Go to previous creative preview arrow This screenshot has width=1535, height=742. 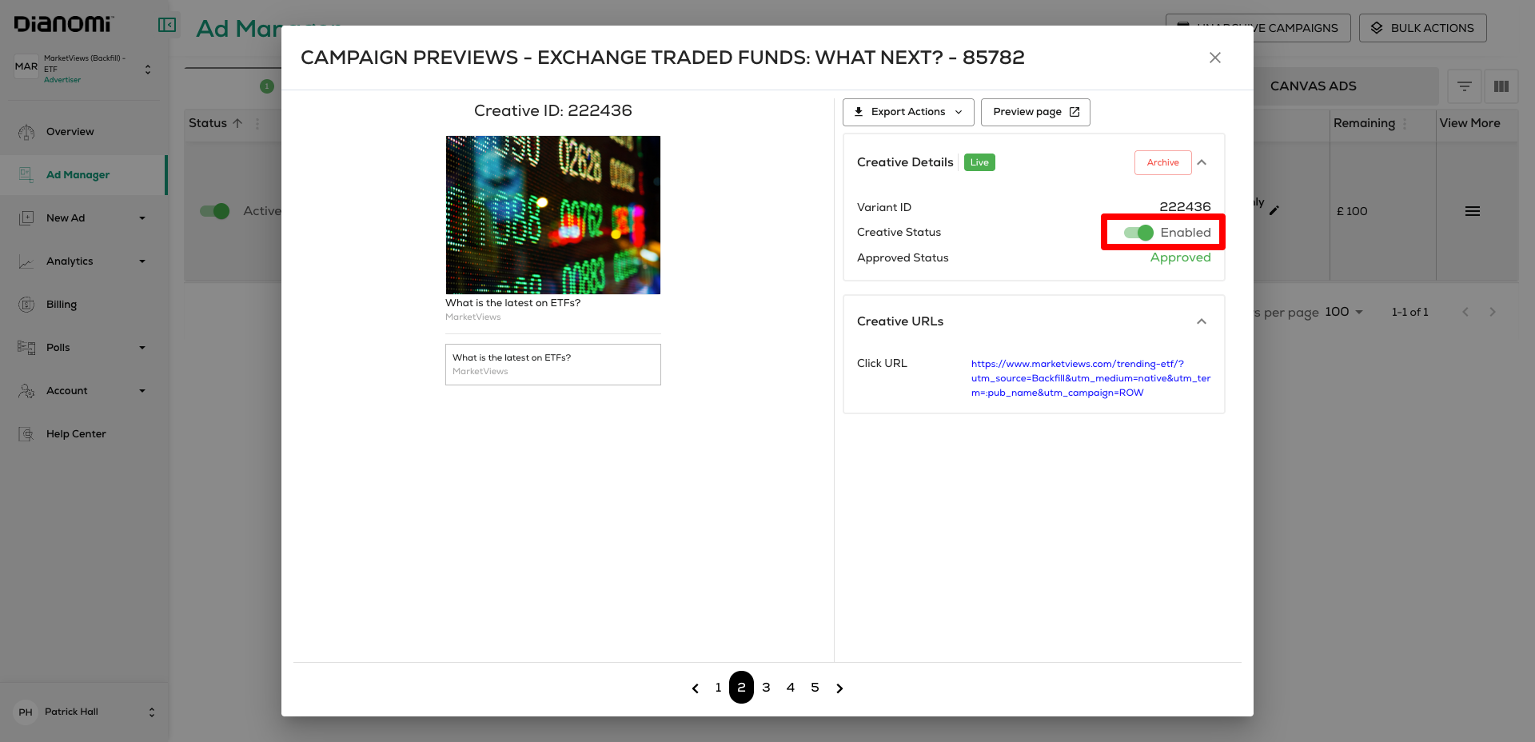pos(696,688)
